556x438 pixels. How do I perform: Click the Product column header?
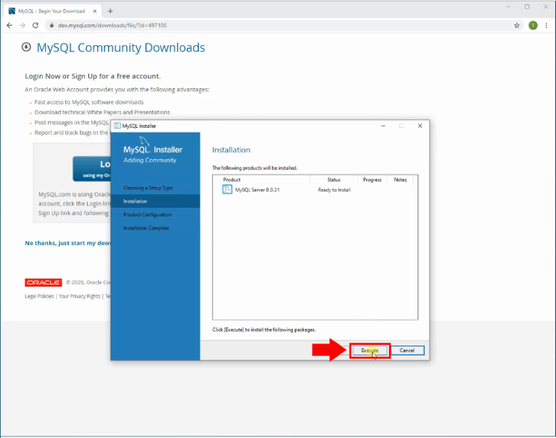coord(232,179)
